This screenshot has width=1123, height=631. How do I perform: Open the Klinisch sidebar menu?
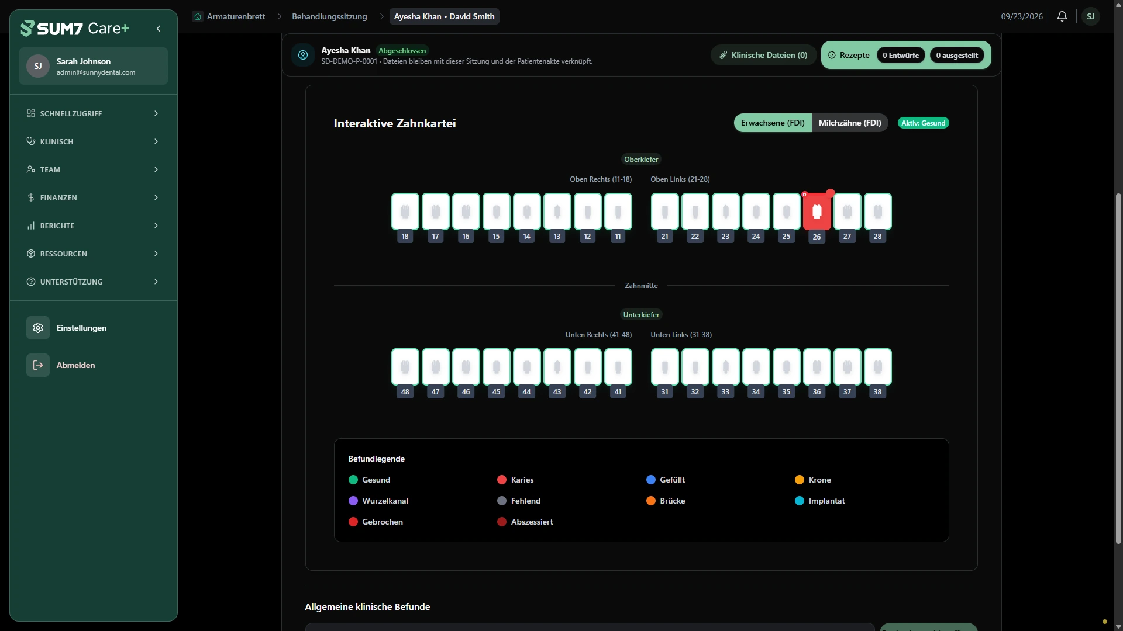click(94, 141)
